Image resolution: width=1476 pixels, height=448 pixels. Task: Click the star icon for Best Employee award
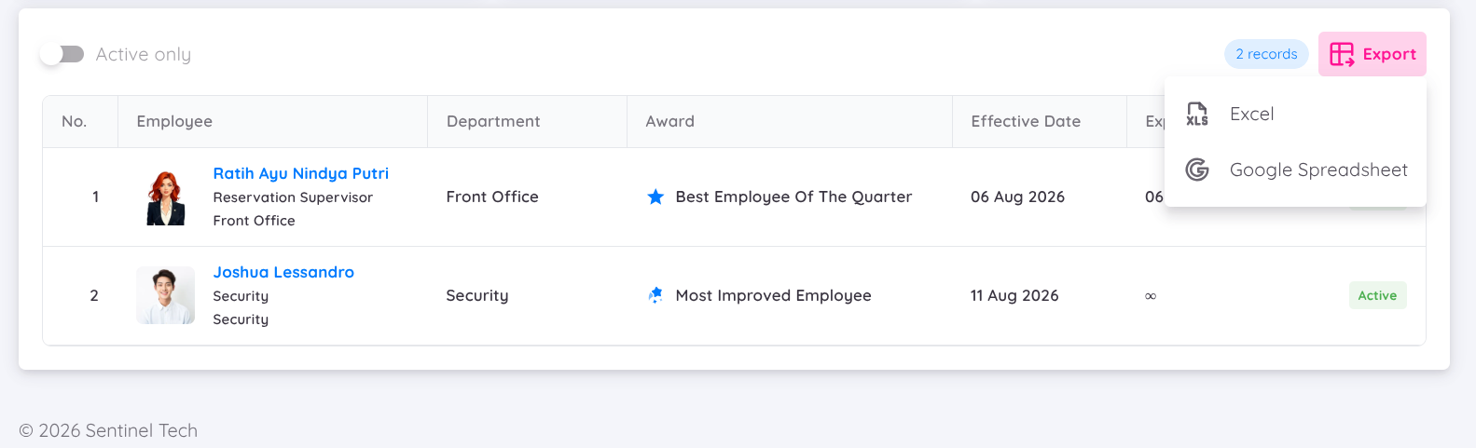(x=655, y=197)
